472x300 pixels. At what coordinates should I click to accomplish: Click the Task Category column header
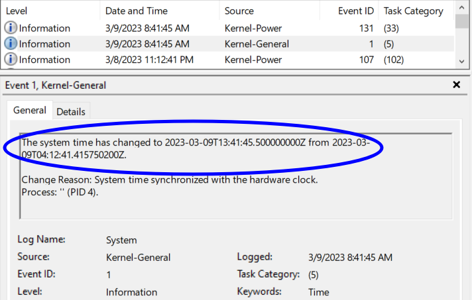point(413,11)
